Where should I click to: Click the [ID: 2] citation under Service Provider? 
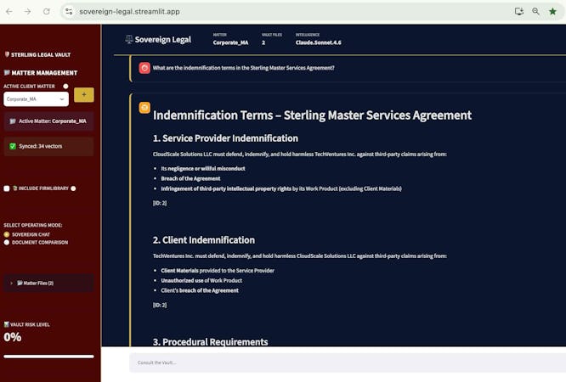160,203
